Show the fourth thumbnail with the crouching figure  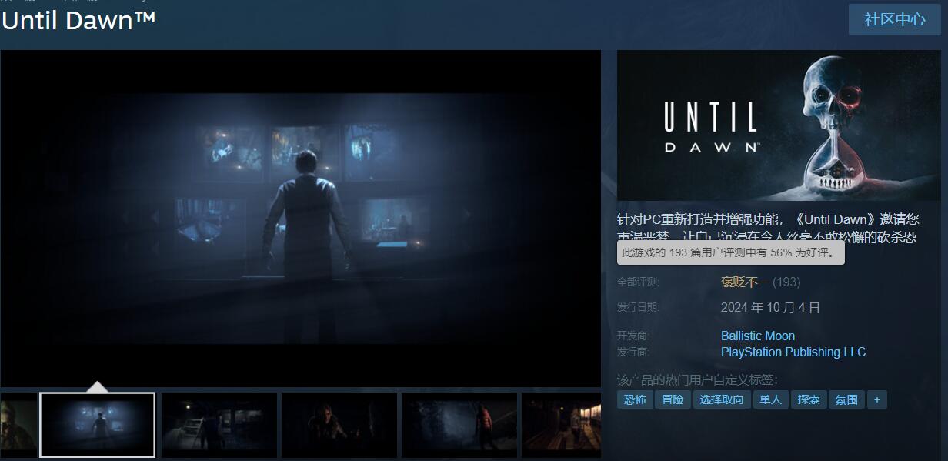tap(339, 425)
